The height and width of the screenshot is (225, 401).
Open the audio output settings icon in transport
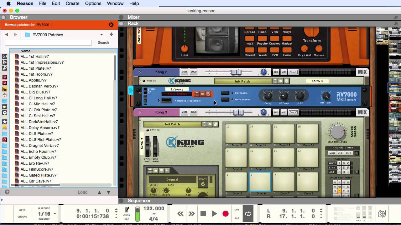(382, 214)
